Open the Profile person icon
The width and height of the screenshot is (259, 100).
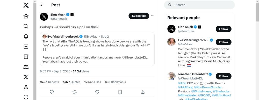(26, 87)
